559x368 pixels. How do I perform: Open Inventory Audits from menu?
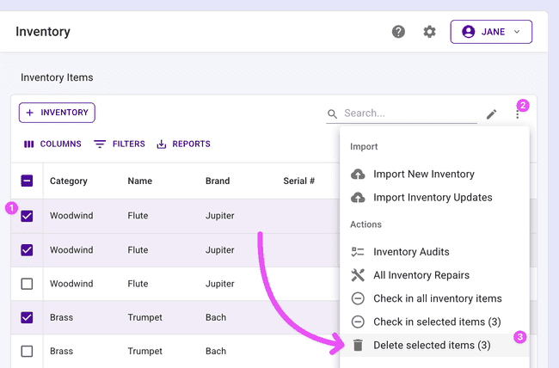tap(434, 252)
